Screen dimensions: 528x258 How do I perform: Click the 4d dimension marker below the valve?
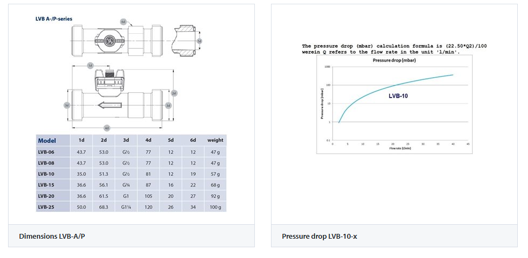click(x=107, y=128)
